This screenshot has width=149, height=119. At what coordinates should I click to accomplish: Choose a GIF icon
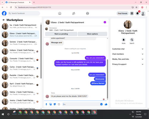point(59,104)
